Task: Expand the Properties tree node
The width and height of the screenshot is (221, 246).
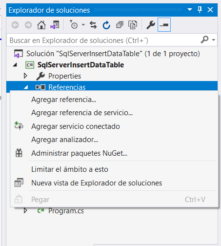Action: tap(25, 76)
